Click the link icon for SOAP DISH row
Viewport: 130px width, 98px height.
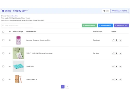point(113,66)
